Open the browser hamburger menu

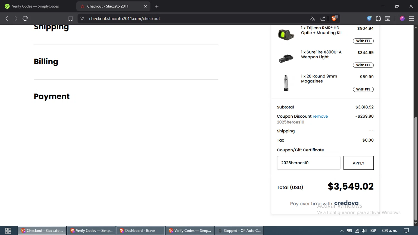411,18
